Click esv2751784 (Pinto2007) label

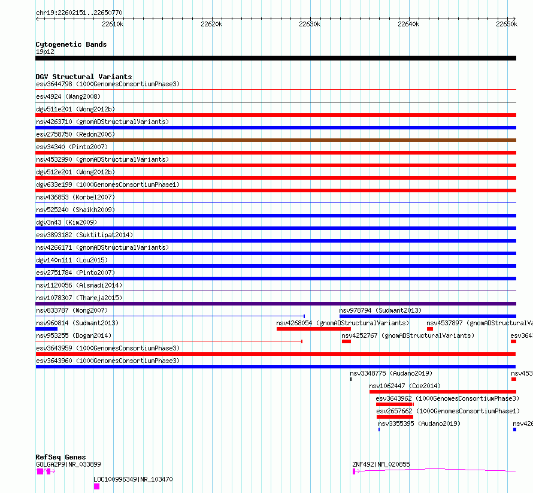click(75, 273)
